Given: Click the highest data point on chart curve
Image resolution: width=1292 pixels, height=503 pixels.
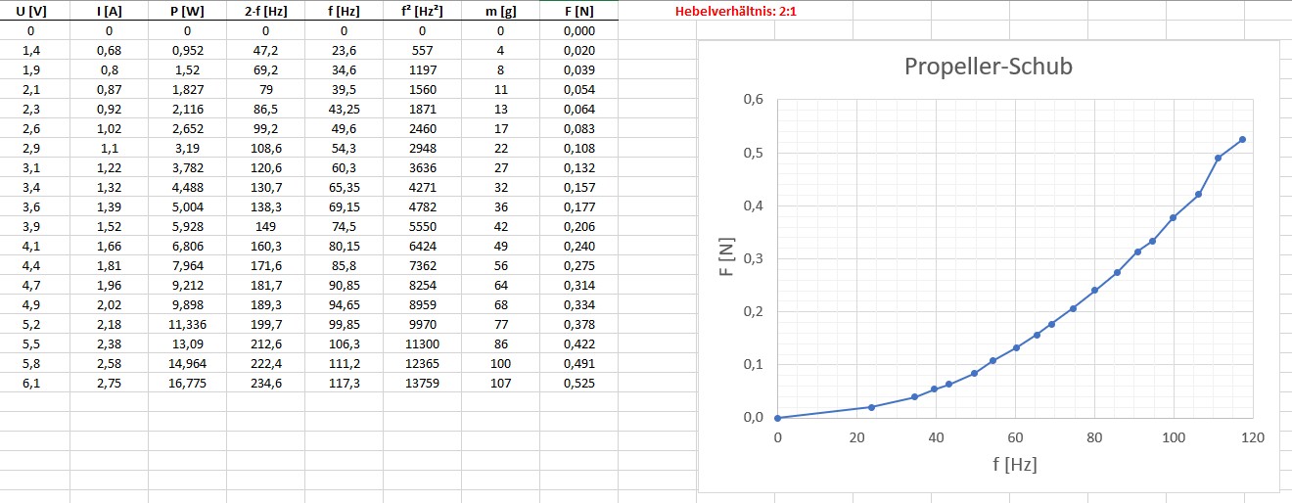Looking at the screenshot, I should [x=1242, y=140].
